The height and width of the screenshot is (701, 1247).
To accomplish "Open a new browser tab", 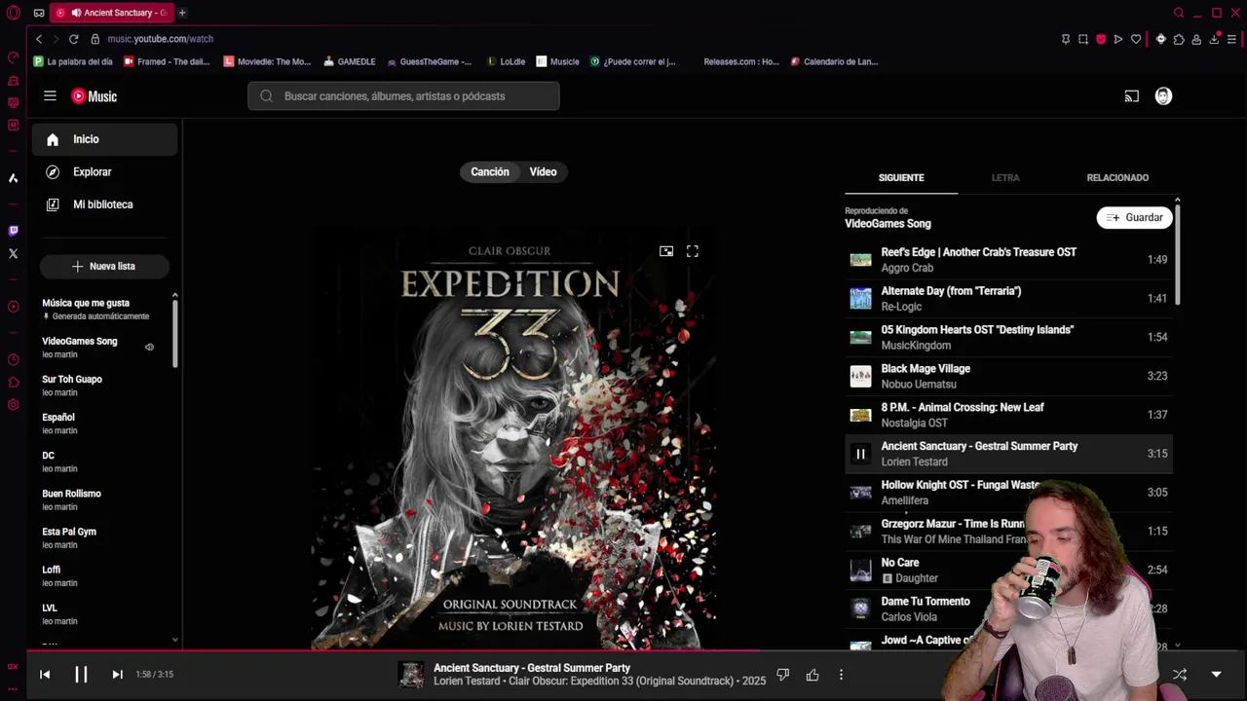I will click(x=182, y=13).
